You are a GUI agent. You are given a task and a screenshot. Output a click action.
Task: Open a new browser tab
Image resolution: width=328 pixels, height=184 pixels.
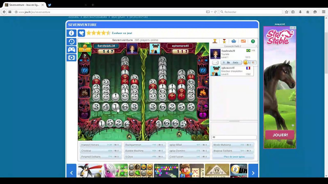point(93,5)
